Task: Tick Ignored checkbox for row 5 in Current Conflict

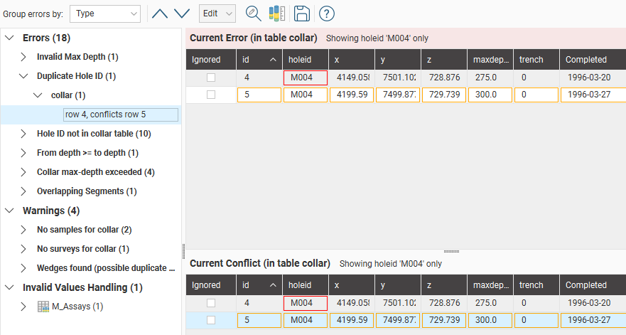Action: pos(211,321)
